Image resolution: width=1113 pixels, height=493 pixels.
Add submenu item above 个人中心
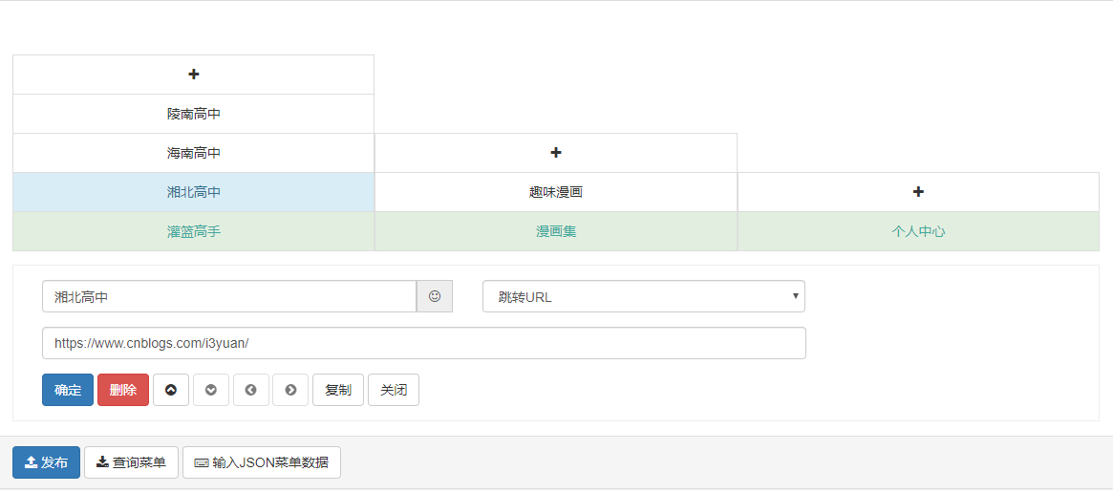click(918, 192)
